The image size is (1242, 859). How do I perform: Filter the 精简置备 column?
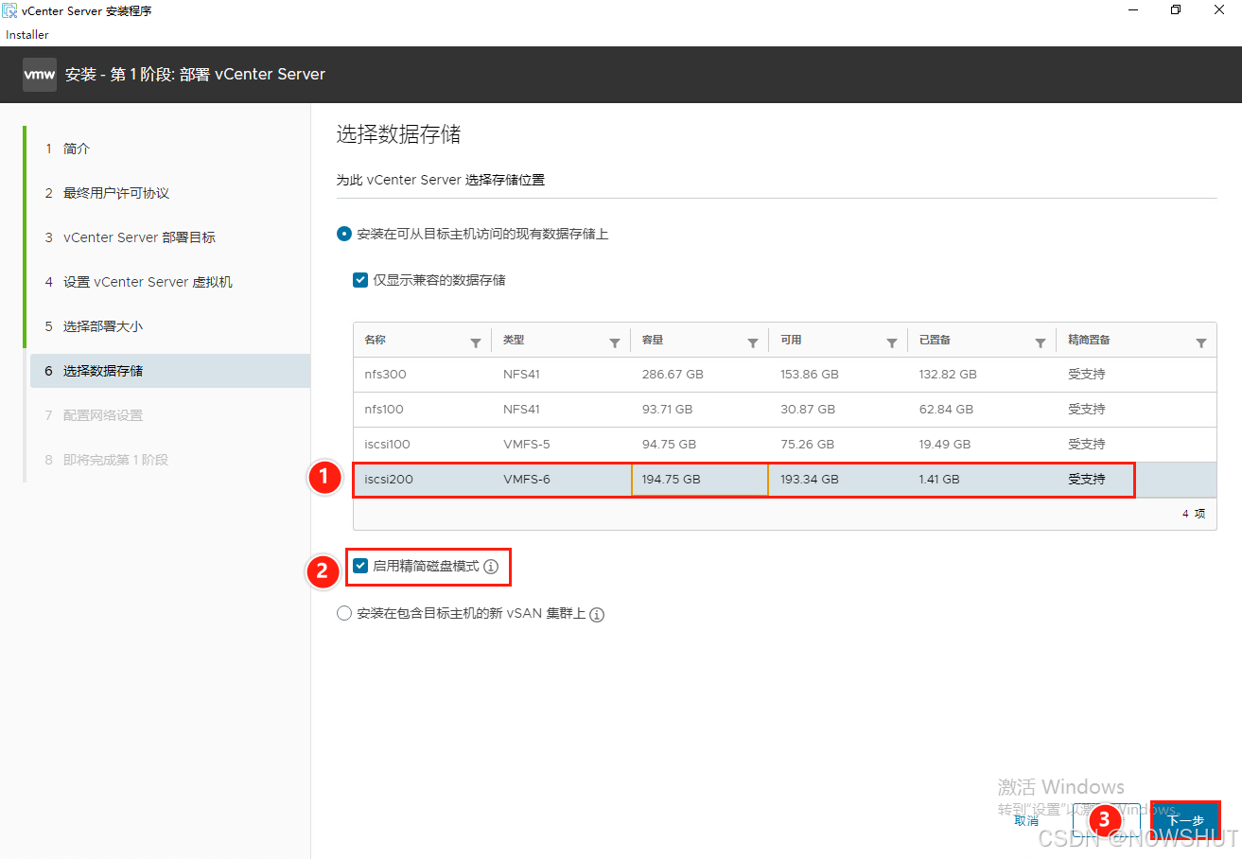(x=1201, y=343)
